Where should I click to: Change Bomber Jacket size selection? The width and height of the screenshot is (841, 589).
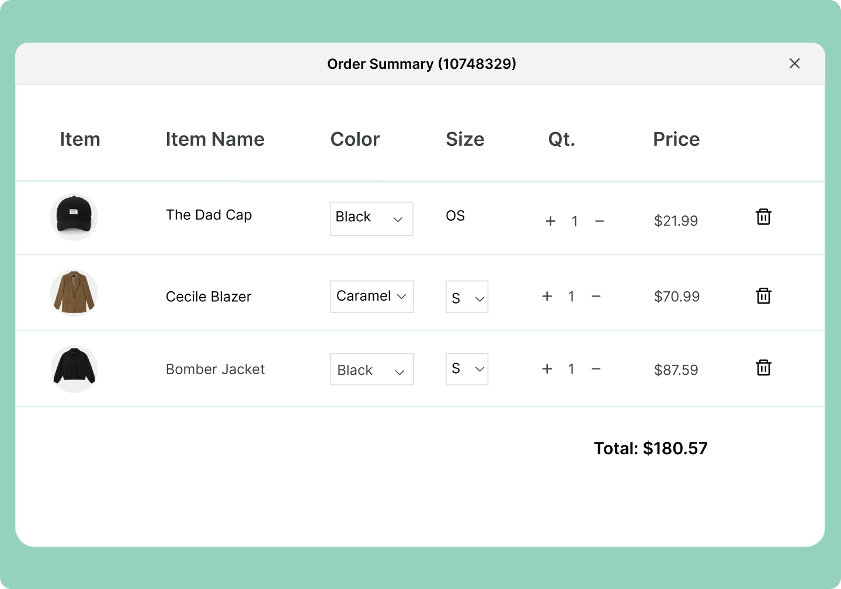click(x=467, y=369)
